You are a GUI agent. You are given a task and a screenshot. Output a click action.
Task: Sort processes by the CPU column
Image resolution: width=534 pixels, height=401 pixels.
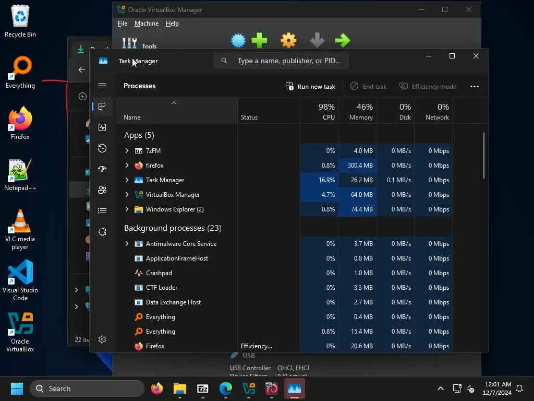click(x=319, y=111)
